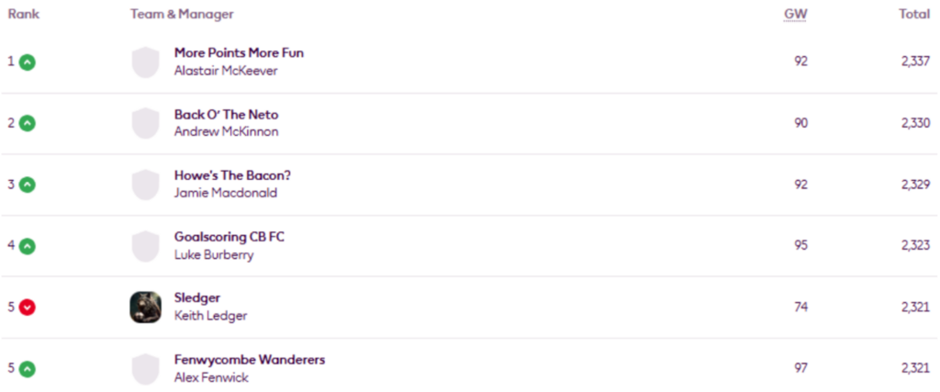Image resolution: width=940 pixels, height=392 pixels.
Task: Click the shield badge for Howe's The Bacon?
Action: 146,185
